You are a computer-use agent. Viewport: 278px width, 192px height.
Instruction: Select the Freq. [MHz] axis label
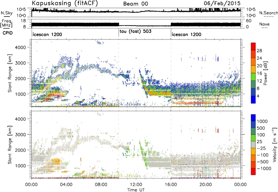(x=7, y=23)
